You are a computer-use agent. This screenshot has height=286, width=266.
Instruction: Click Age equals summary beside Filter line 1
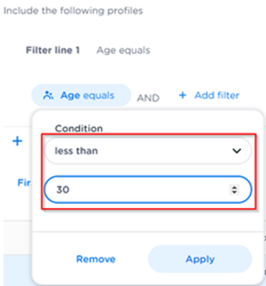123,51
